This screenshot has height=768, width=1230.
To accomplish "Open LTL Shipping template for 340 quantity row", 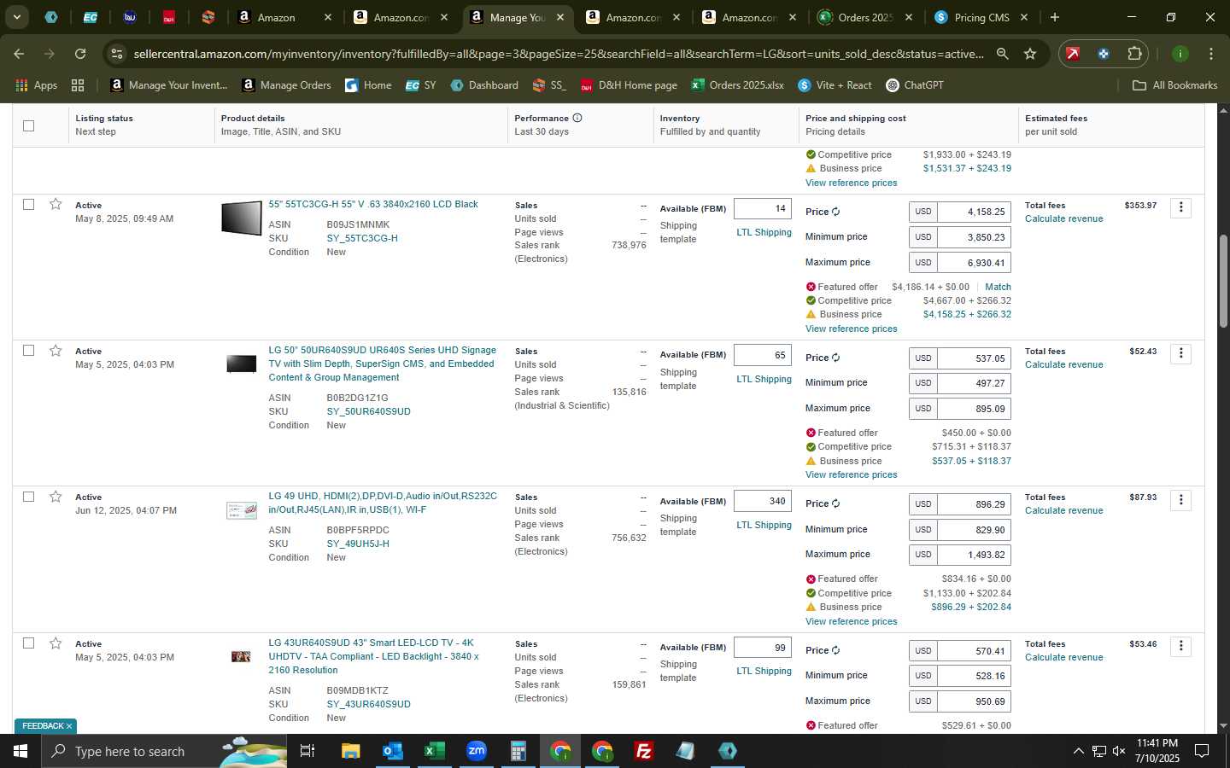I will click(x=764, y=525).
